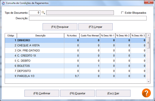Screen dimensions: 155x101
Task: Sort by the Código column header
Action: click(x=11, y=36)
